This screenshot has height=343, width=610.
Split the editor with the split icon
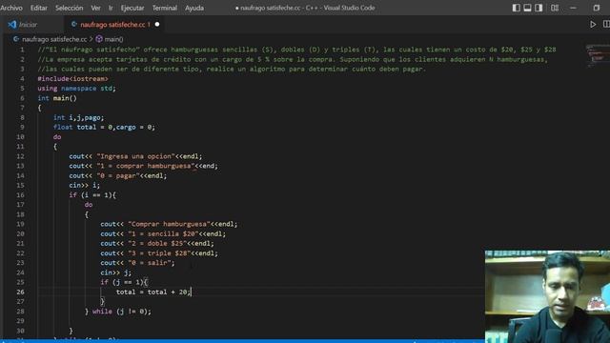[x=606, y=24]
